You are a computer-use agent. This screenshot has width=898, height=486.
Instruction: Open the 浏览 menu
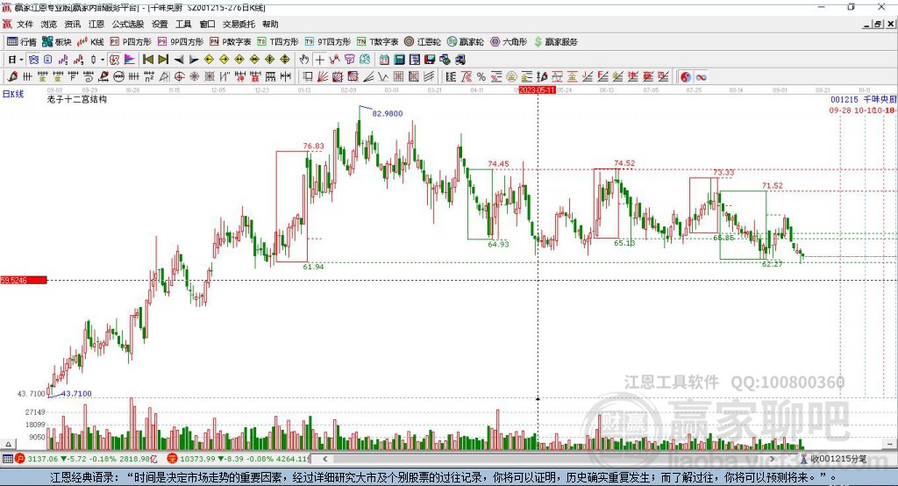49,24
